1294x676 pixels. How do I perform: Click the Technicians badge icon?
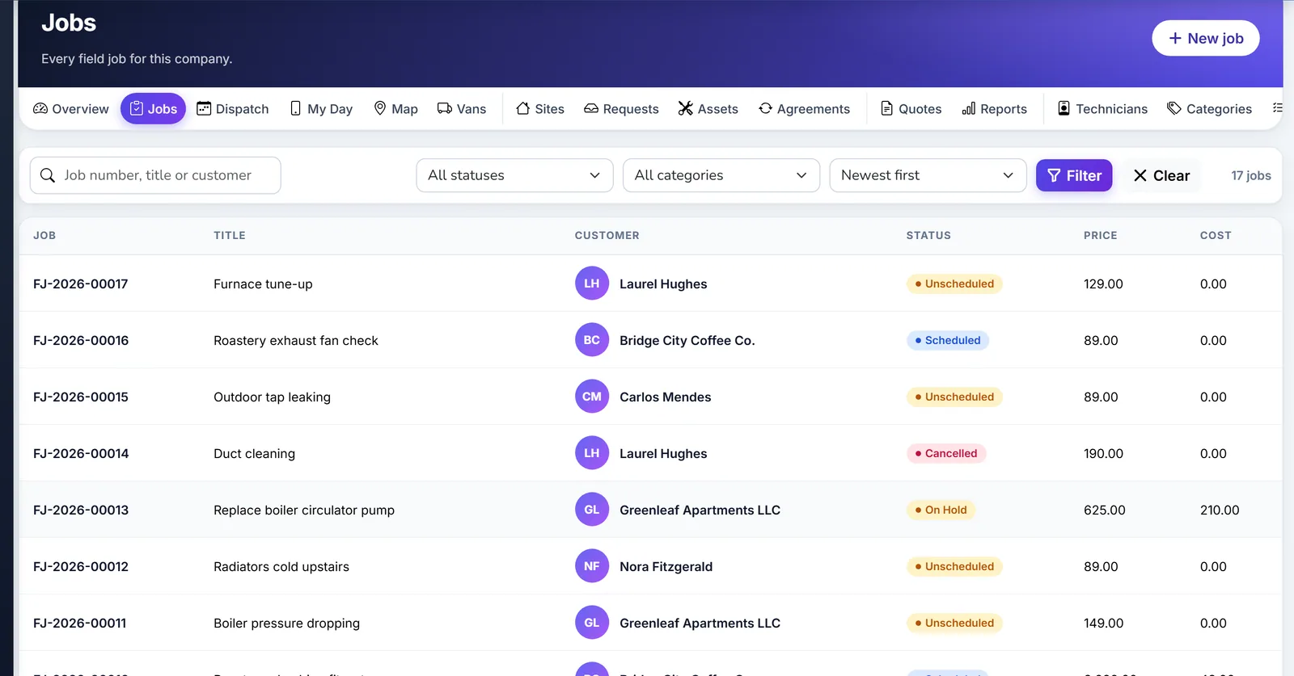click(1064, 108)
